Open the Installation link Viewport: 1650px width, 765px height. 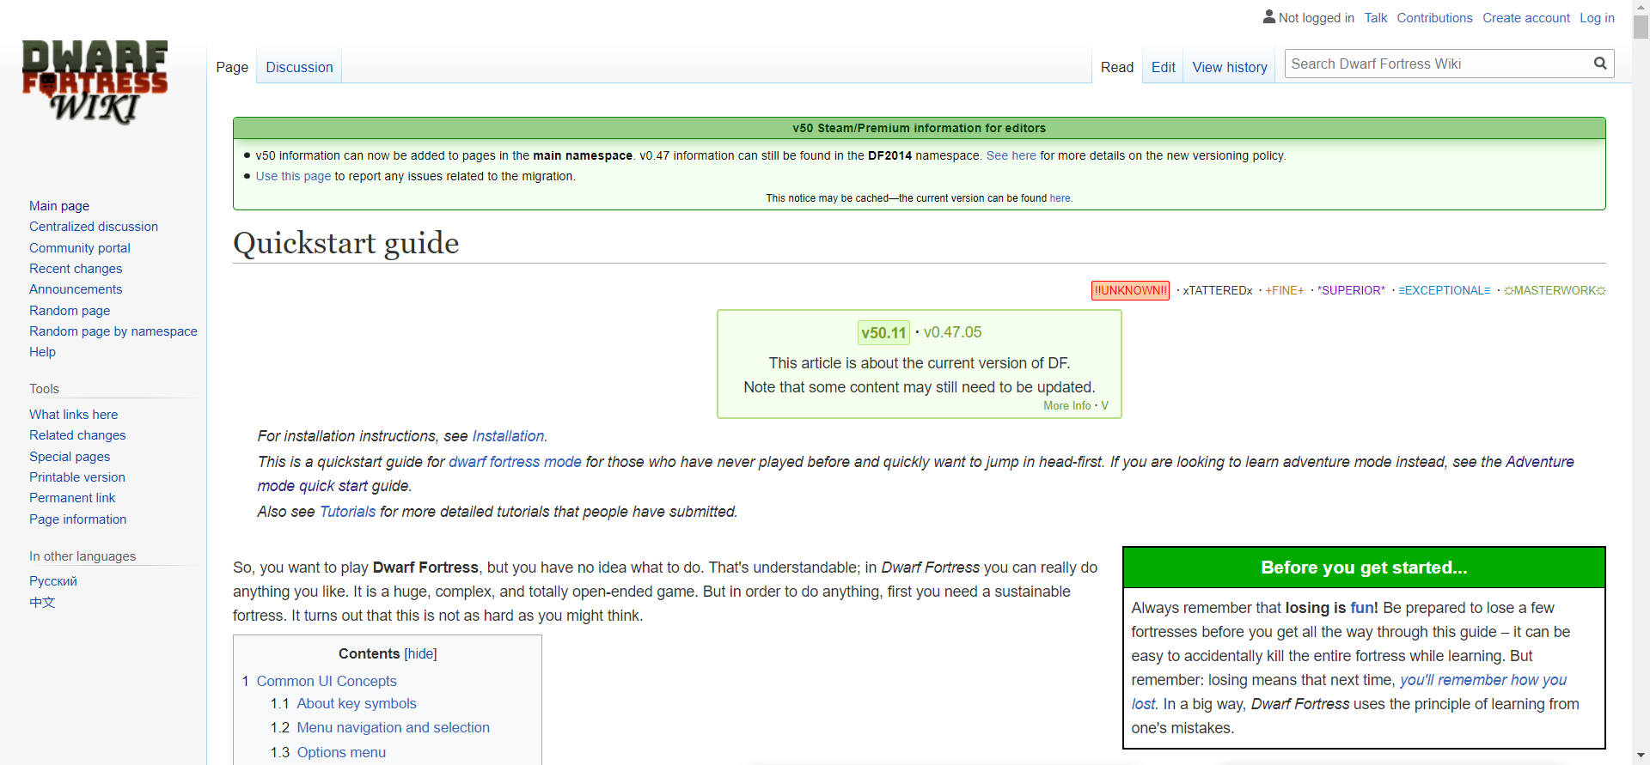click(508, 436)
